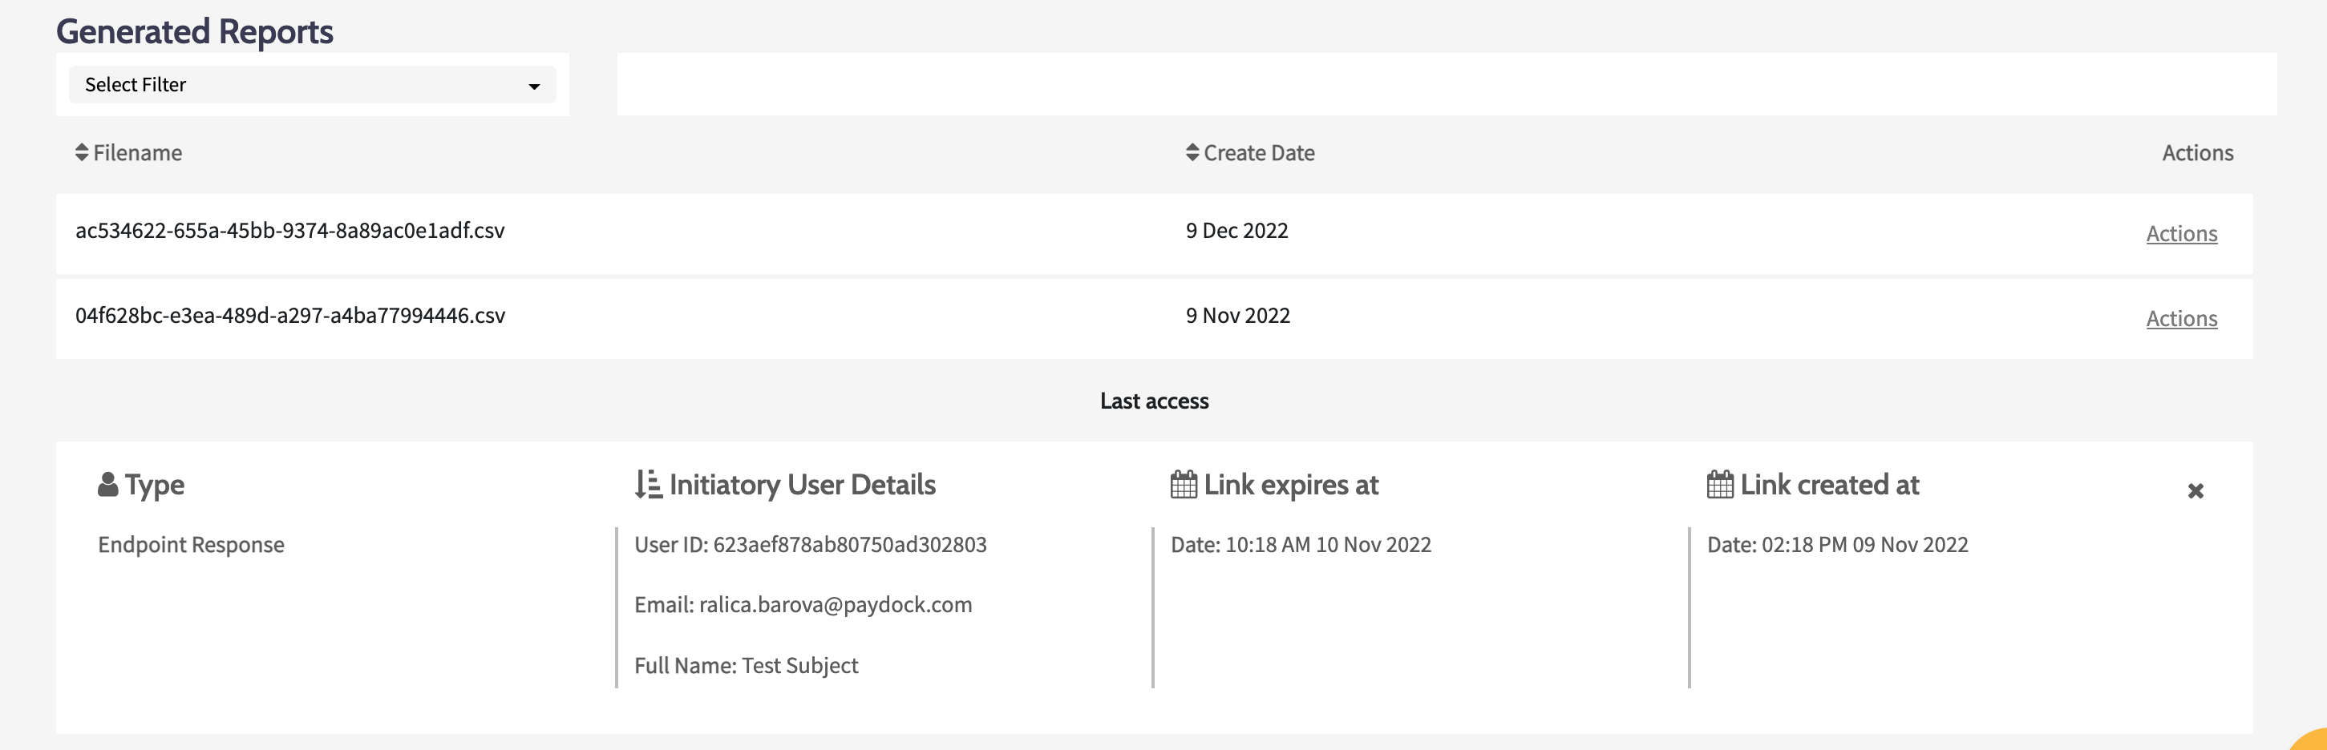Click the Generated Reports page heading
The image size is (2327, 750).
[x=194, y=31]
